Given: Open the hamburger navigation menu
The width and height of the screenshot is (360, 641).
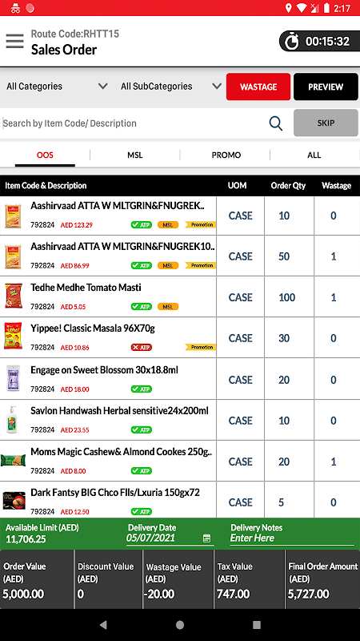Looking at the screenshot, I should coord(14,41).
